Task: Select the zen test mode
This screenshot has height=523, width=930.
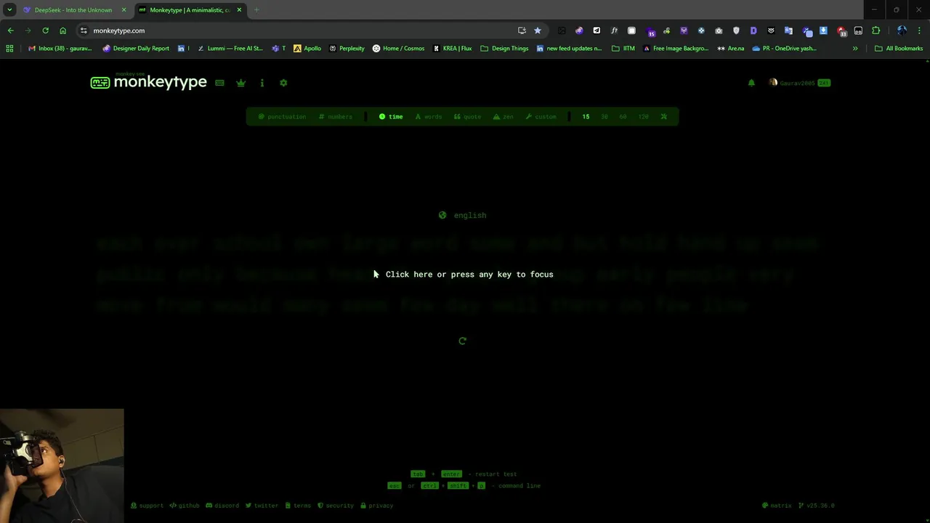Action: [x=504, y=116]
